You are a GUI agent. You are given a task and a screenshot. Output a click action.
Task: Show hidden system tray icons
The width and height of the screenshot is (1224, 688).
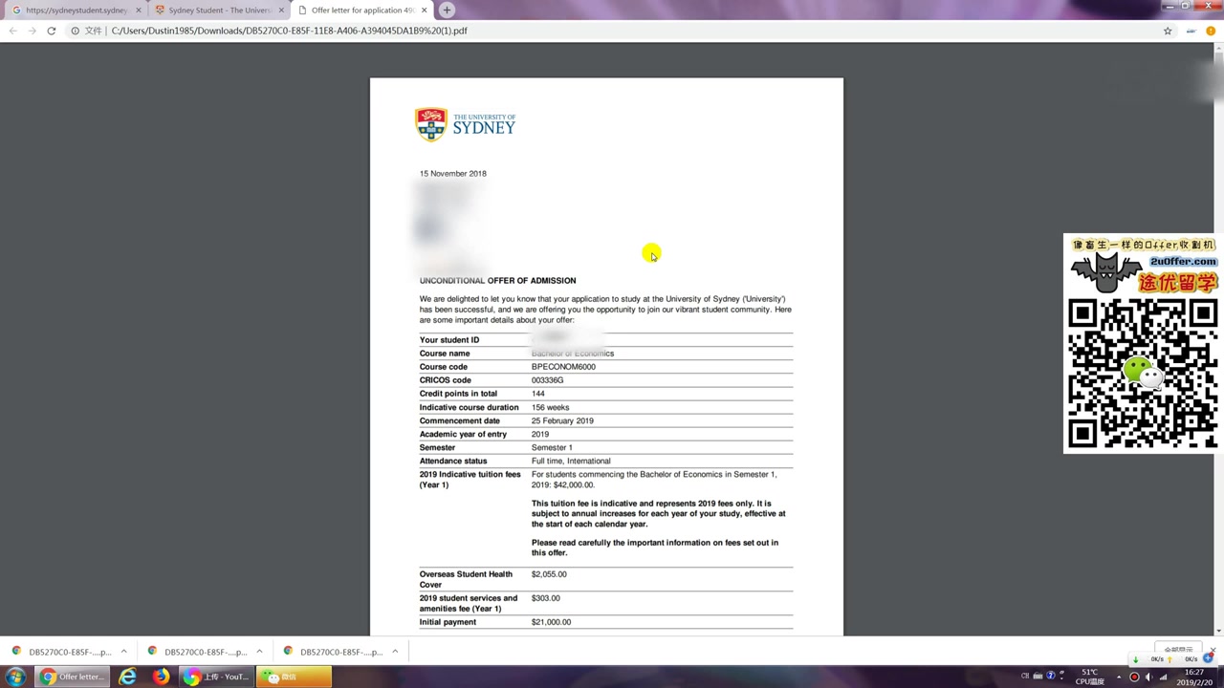[x=1119, y=677]
